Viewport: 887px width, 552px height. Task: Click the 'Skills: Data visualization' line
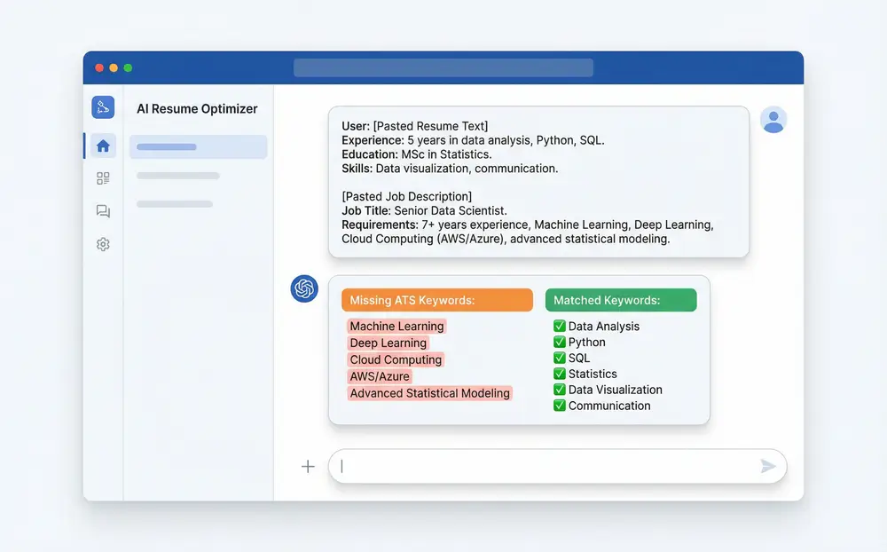(x=450, y=169)
